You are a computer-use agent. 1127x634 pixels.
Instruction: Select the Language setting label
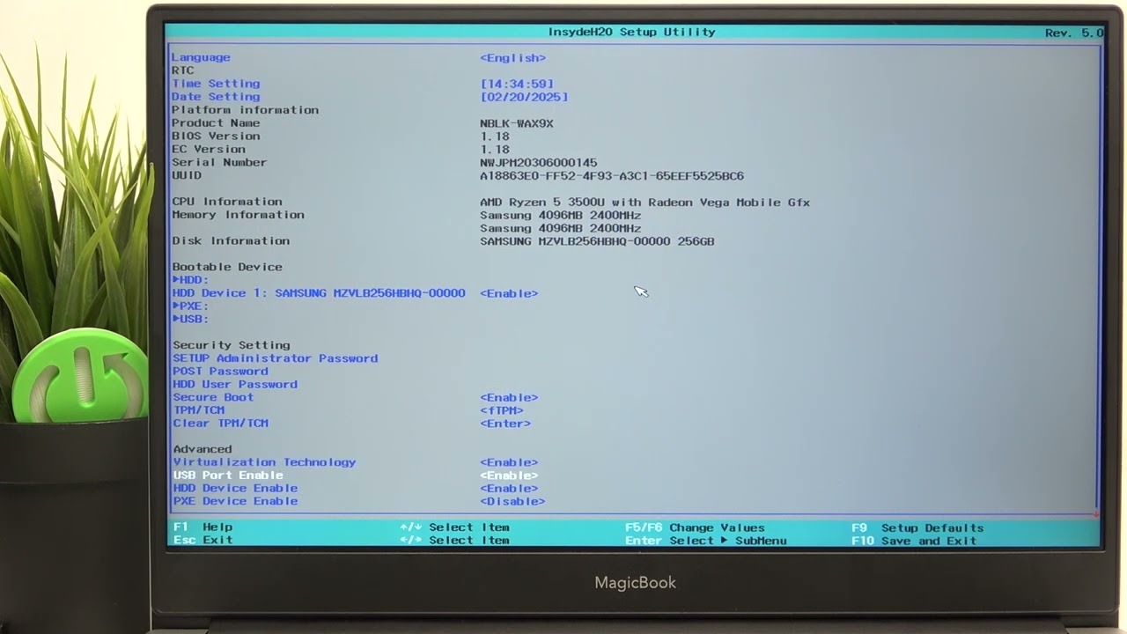[201, 57]
